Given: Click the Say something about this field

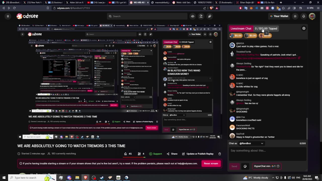Looking at the screenshot, I should 267,154.
